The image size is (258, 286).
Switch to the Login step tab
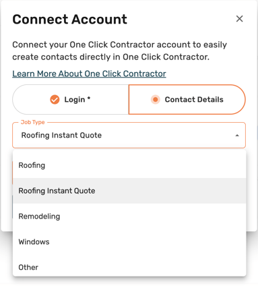click(x=71, y=99)
